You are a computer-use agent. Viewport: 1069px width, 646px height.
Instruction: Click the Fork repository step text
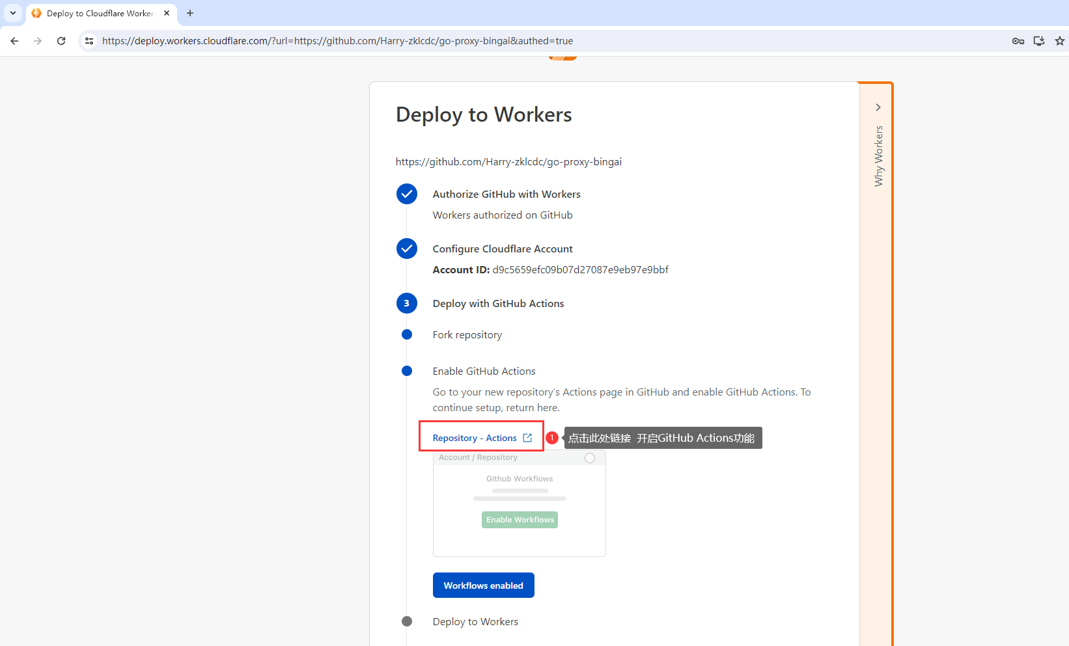click(467, 335)
